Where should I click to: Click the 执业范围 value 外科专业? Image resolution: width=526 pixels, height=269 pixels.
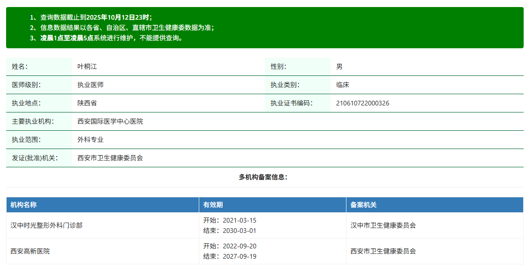(90, 140)
